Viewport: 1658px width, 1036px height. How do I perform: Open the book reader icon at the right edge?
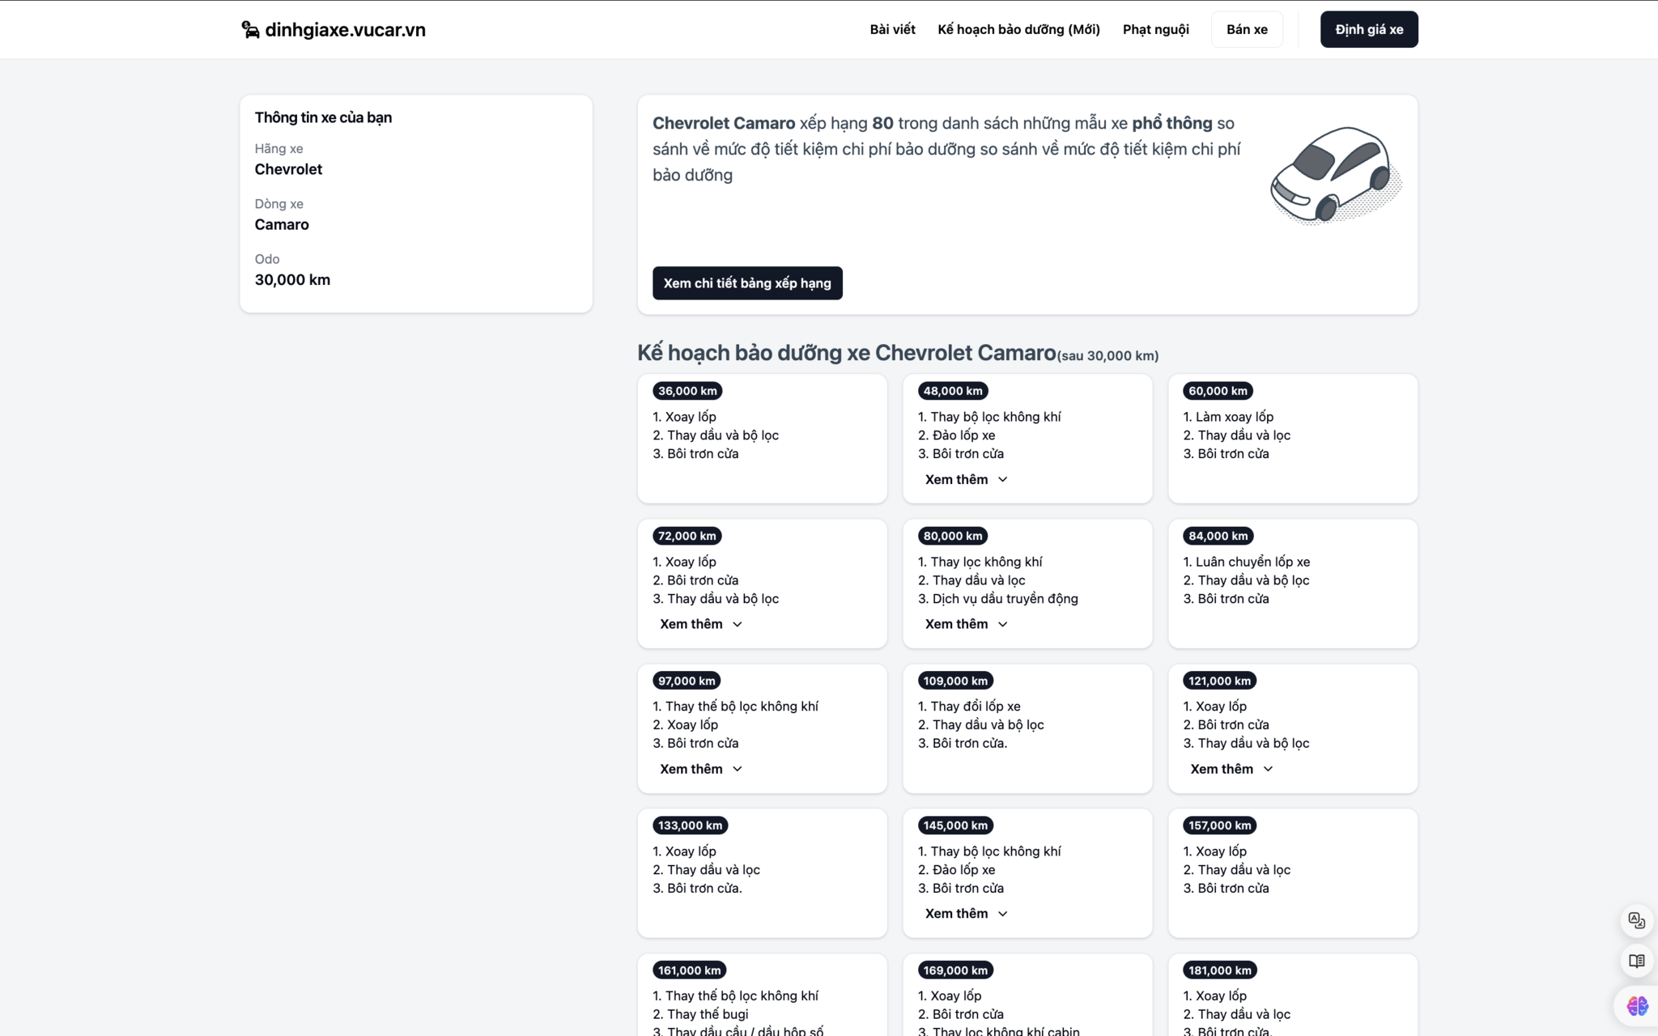pyautogui.click(x=1636, y=961)
